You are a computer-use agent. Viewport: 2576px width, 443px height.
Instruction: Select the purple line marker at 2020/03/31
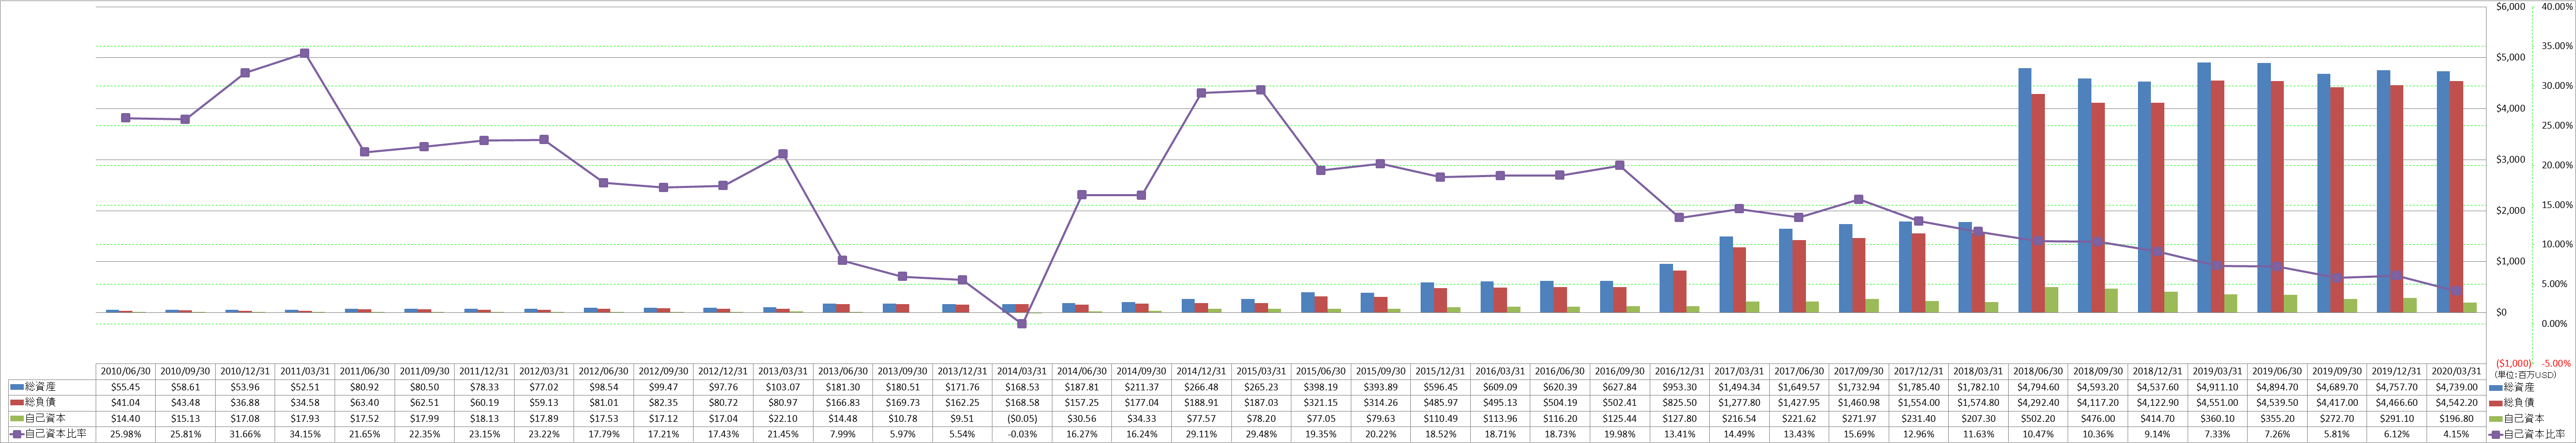(2456, 290)
